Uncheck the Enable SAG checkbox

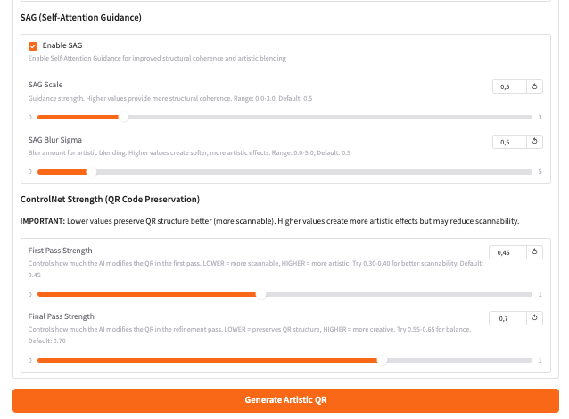pos(33,45)
